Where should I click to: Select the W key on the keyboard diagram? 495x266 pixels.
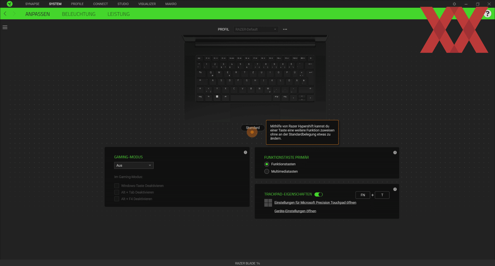(219, 73)
